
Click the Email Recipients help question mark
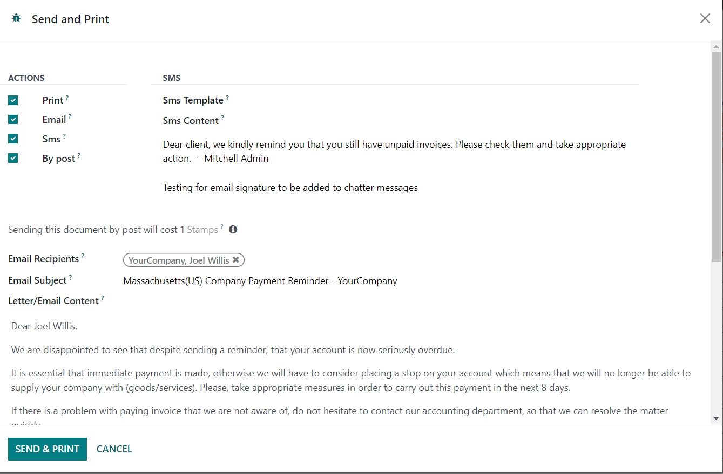83,257
